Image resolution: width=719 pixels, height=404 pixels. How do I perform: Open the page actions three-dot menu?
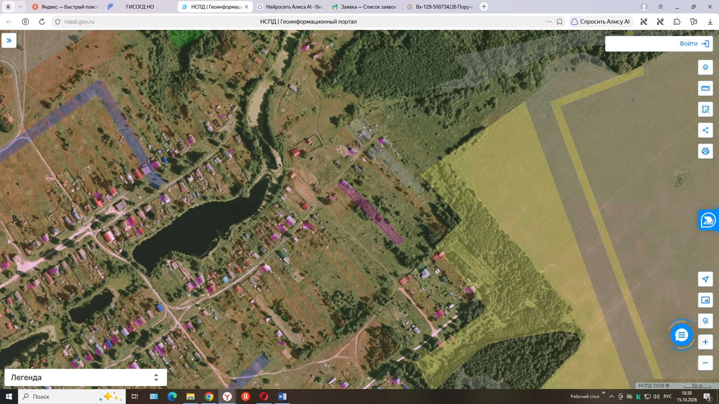tap(549, 22)
